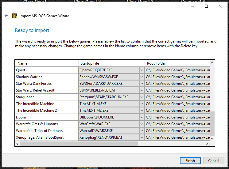Viewport: 229px width, 169px height.
Task: Click the Root Folder column header
Action: pyautogui.click(x=177, y=63)
